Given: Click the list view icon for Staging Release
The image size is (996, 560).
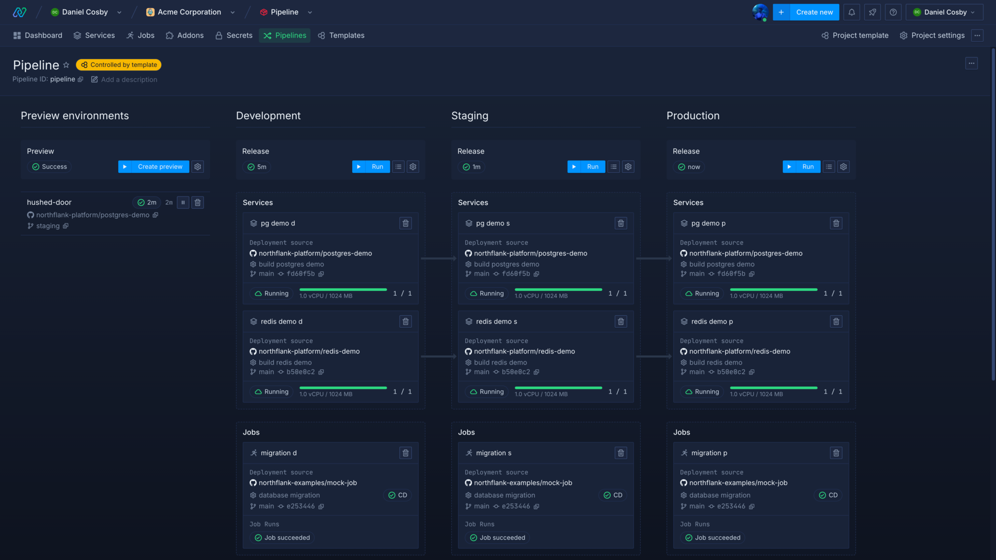Looking at the screenshot, I should click(x=614, y=167).
